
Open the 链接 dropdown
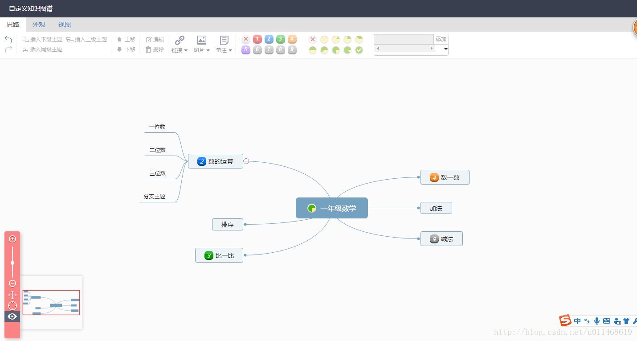click(180, 50)
